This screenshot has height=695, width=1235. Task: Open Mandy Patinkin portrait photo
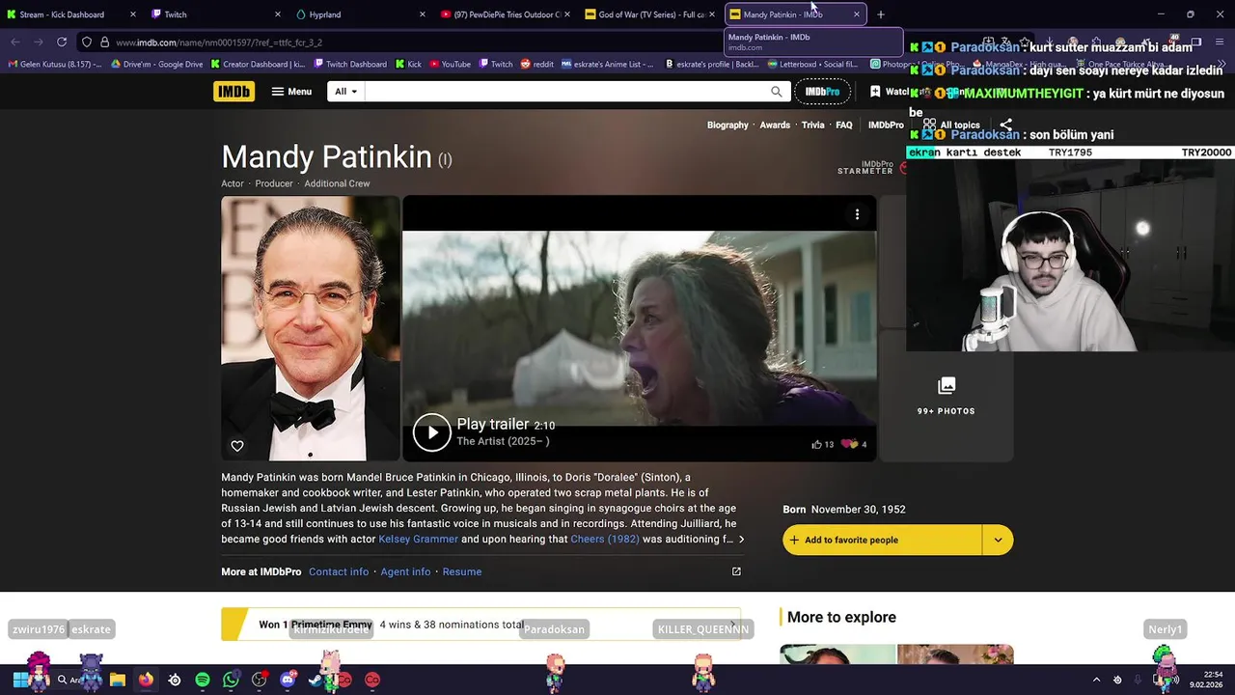point(310,328)
